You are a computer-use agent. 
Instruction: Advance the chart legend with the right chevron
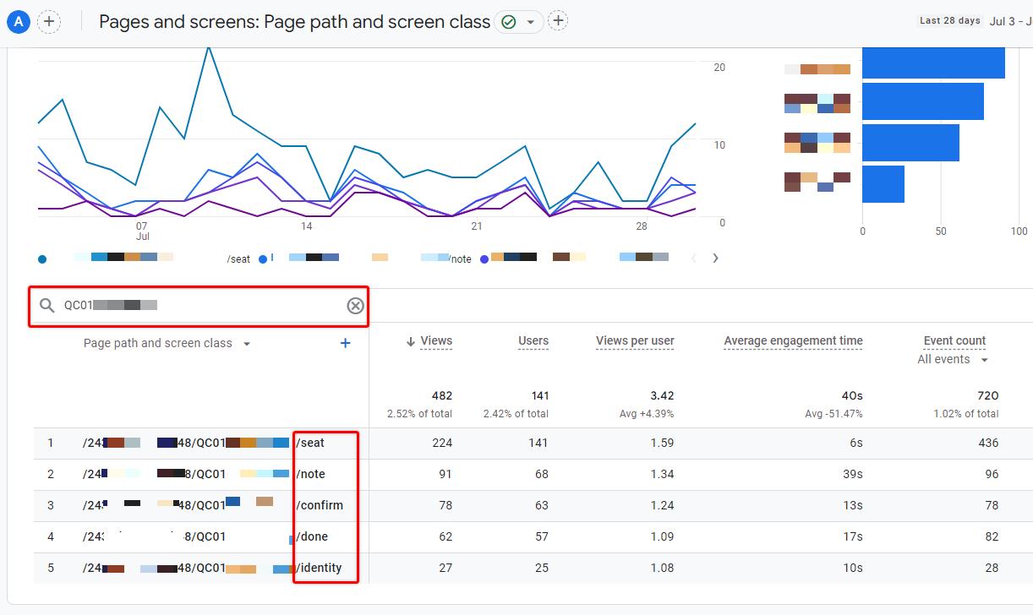[715, 258]
